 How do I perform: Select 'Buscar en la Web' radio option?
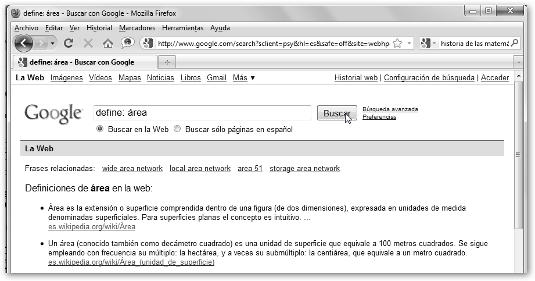coord(100,129)
